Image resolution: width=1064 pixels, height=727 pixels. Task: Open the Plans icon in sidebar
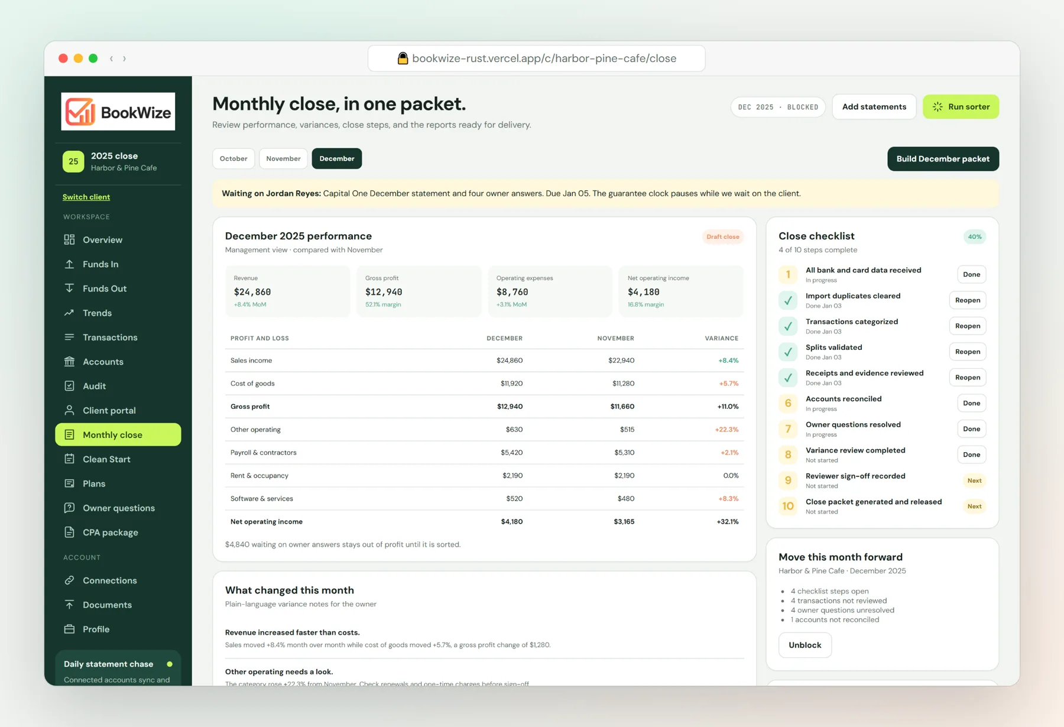pyautogui.click(x=69, y=483)
